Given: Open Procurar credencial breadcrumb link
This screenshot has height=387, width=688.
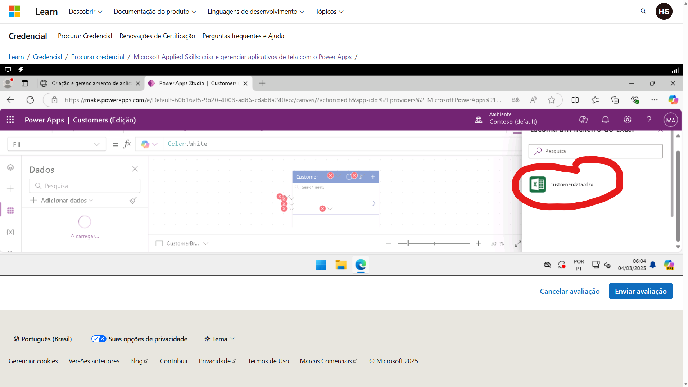Looking at the screenshot, I should click(98, 57).
